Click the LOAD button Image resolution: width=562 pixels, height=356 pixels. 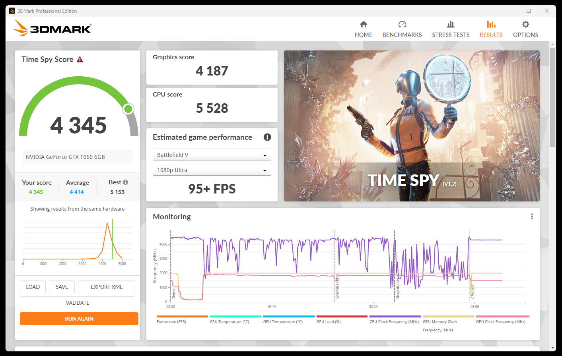click(33, 287)
